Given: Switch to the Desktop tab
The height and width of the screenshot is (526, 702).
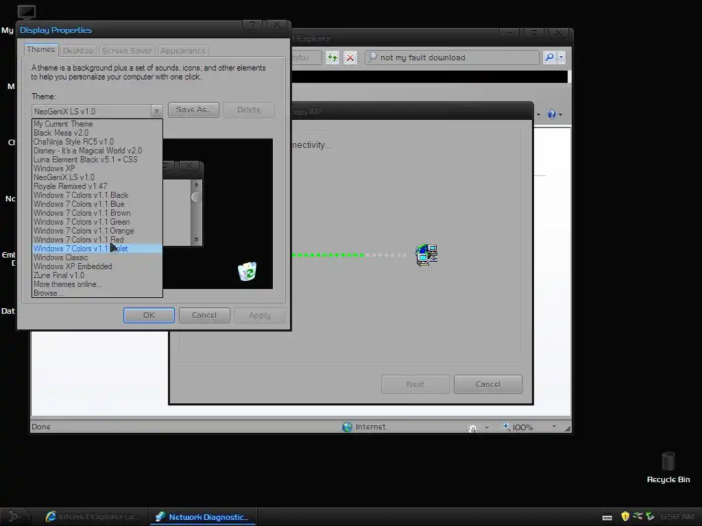Looking at the screenshot, I should [78, 51].
